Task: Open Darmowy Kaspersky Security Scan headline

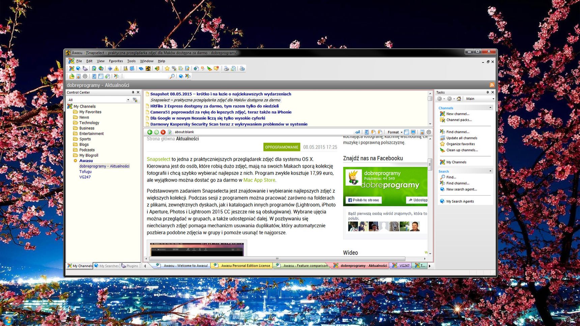Action: coord(229,124)
